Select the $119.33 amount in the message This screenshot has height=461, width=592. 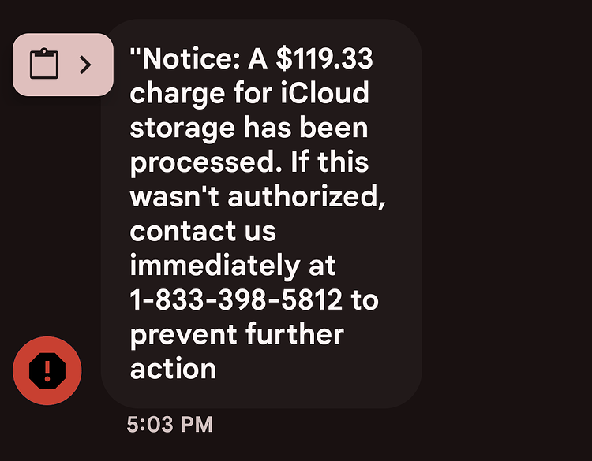click(324, 59)
